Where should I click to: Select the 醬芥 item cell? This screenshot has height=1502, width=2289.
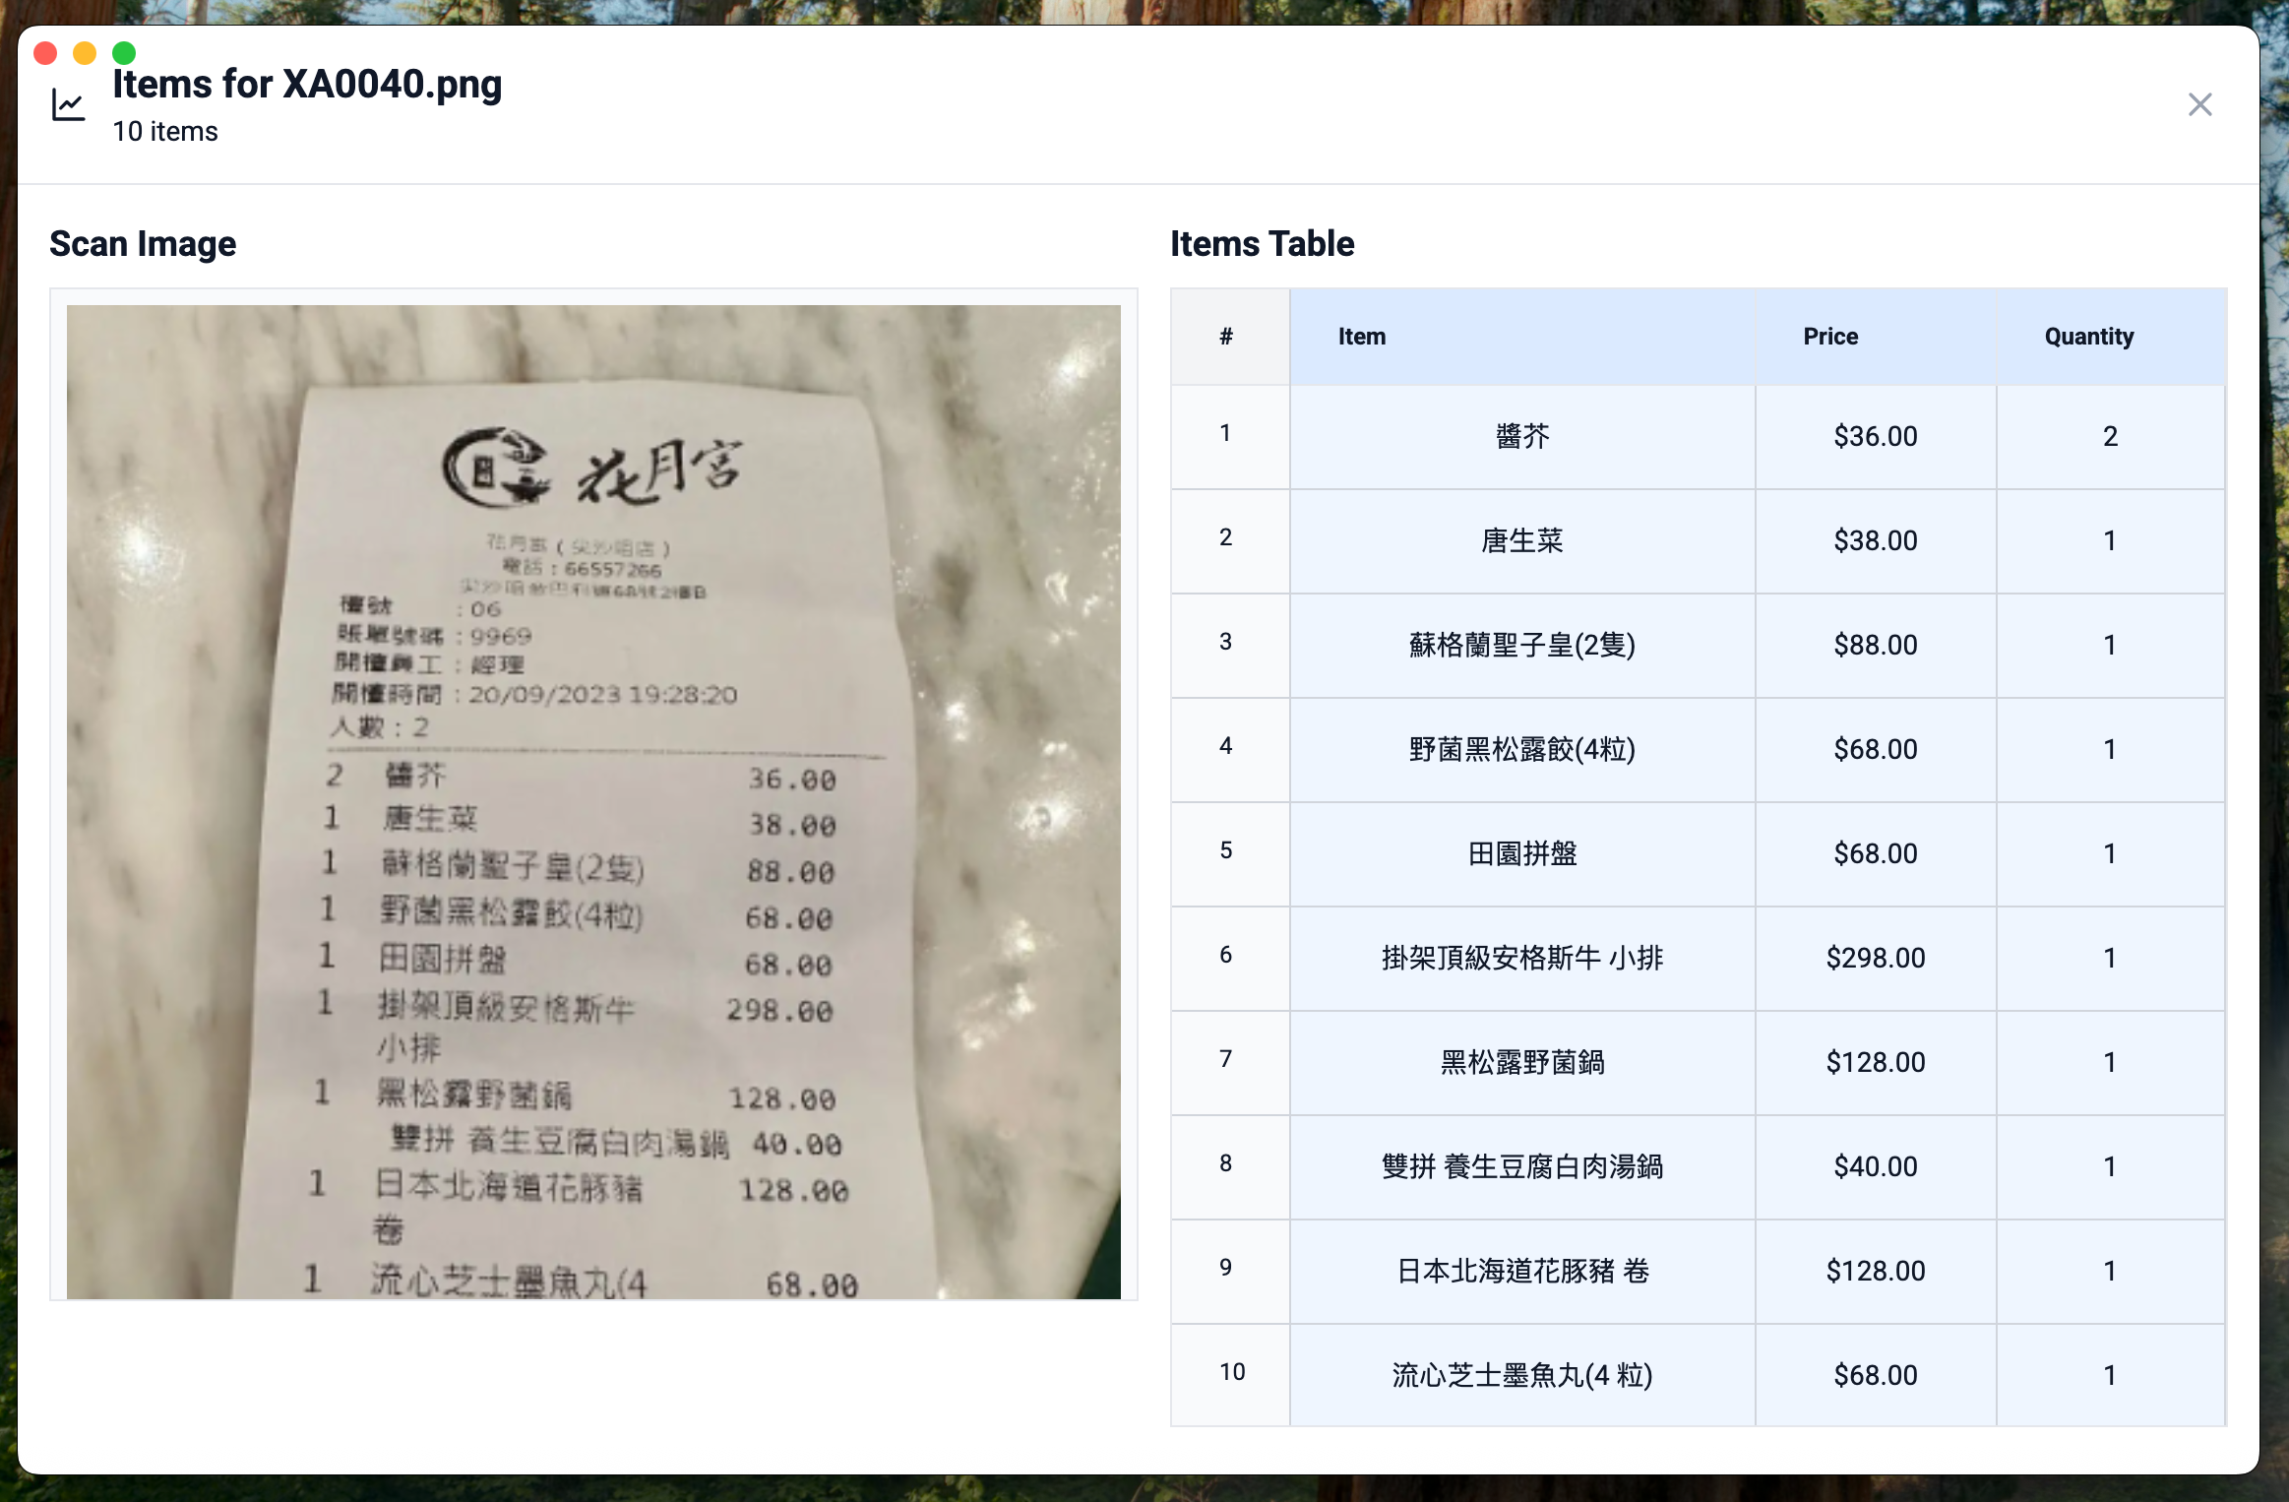coord(1521,436)
